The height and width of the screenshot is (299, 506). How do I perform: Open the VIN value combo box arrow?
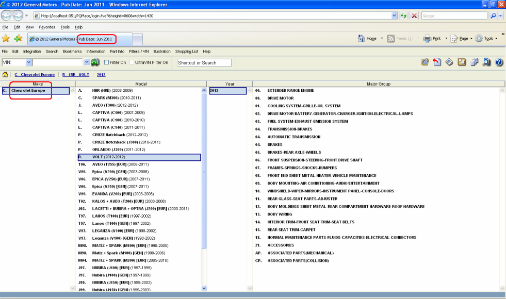click(x=87, y=62)
